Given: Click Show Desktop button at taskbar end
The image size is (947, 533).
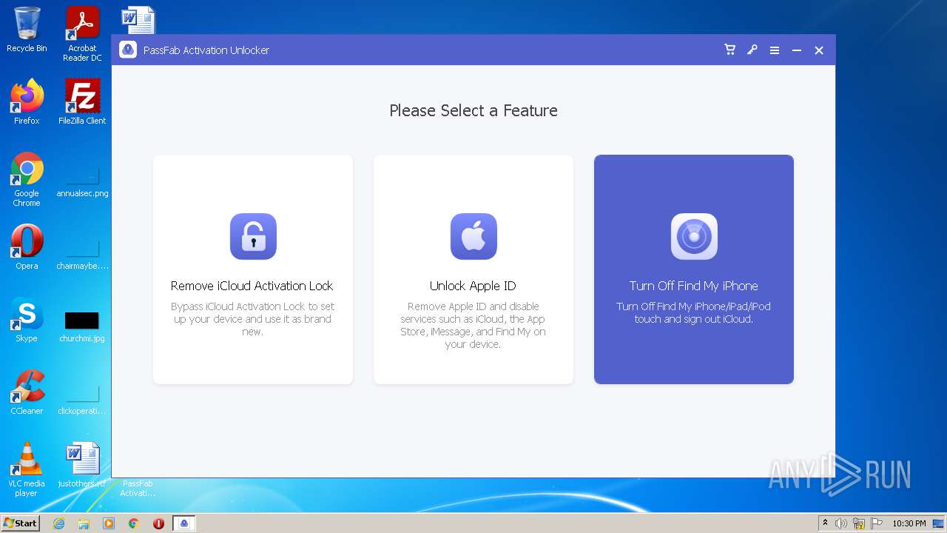Looking at the screenshot, I should (940, 523).
